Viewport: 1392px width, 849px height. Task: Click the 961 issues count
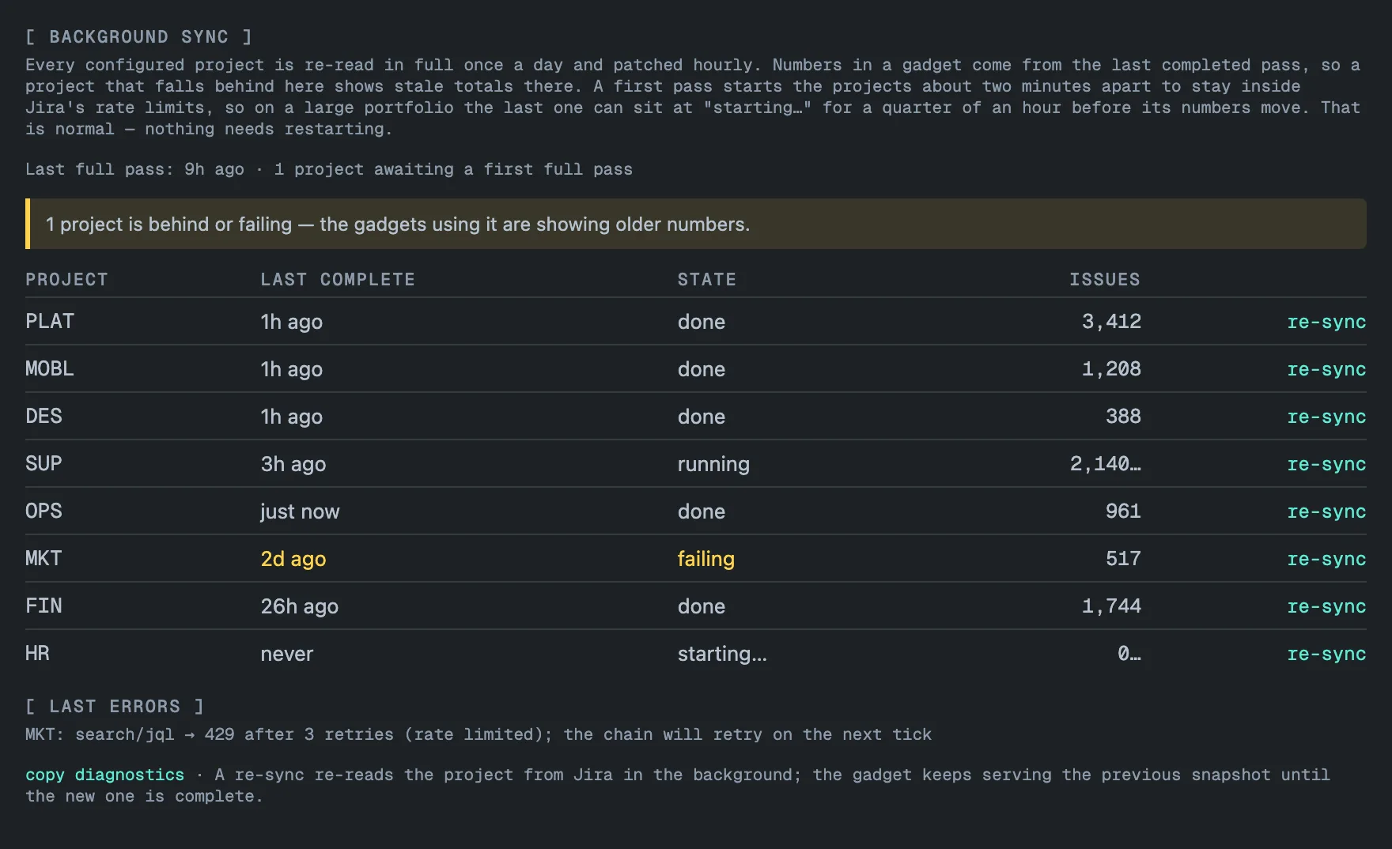pyautogui.click(x=1123, y=511)
